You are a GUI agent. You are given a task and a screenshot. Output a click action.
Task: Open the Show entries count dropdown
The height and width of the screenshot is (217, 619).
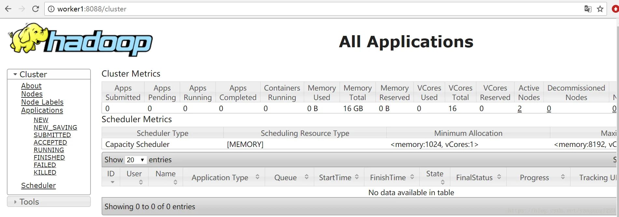[x=135, y=160]
